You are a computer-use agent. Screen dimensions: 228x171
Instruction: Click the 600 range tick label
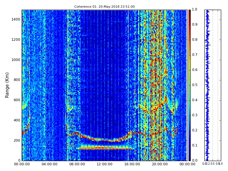[x=17, y=100]
